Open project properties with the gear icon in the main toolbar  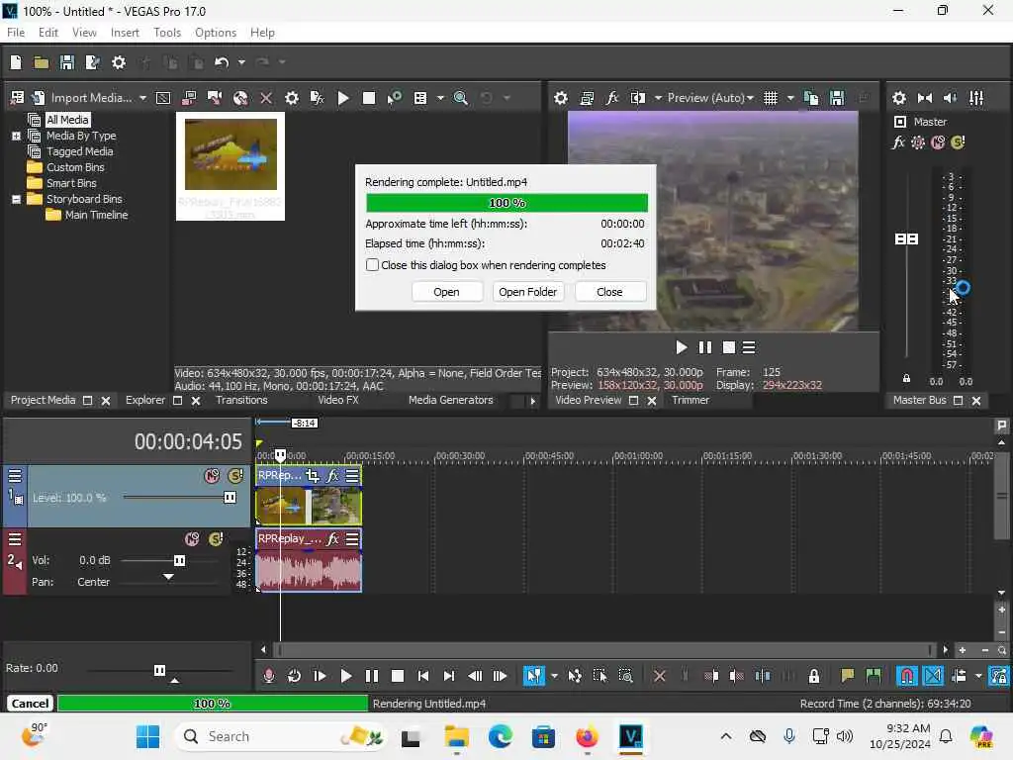coord(119,62)
